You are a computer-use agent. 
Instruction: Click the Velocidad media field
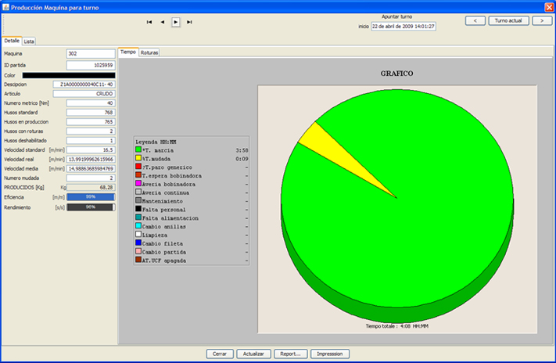[x=91, y=168]
